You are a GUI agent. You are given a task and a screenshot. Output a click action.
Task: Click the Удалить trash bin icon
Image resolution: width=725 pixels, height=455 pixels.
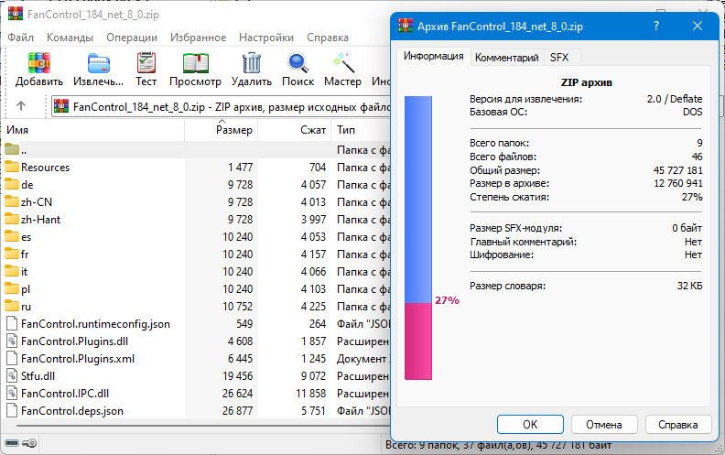coord(252,63)
